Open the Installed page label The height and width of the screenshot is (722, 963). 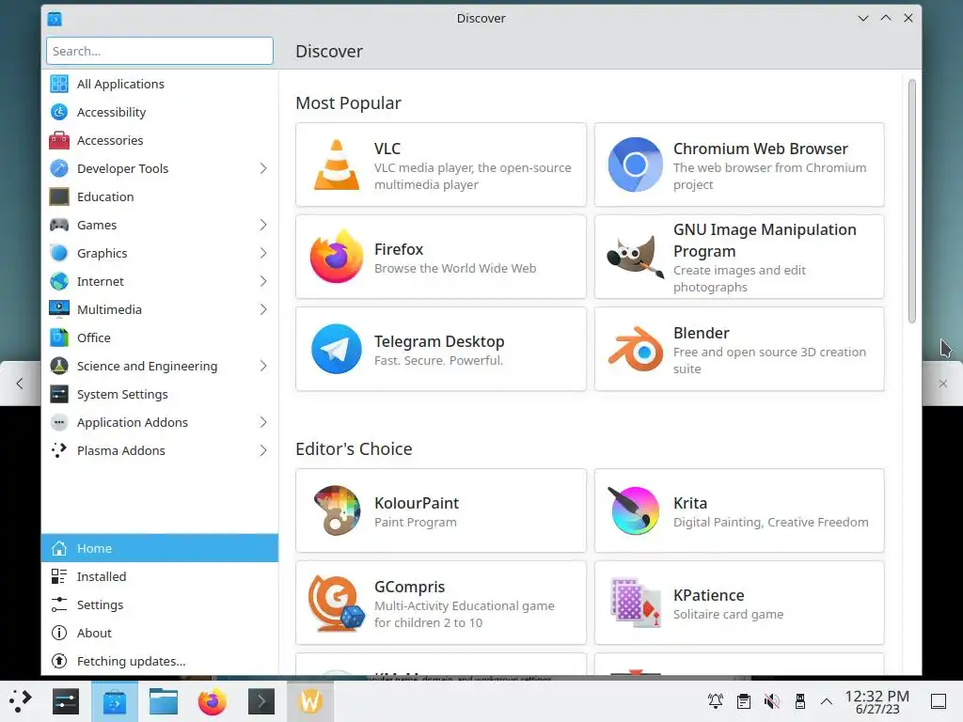point(102,576)
